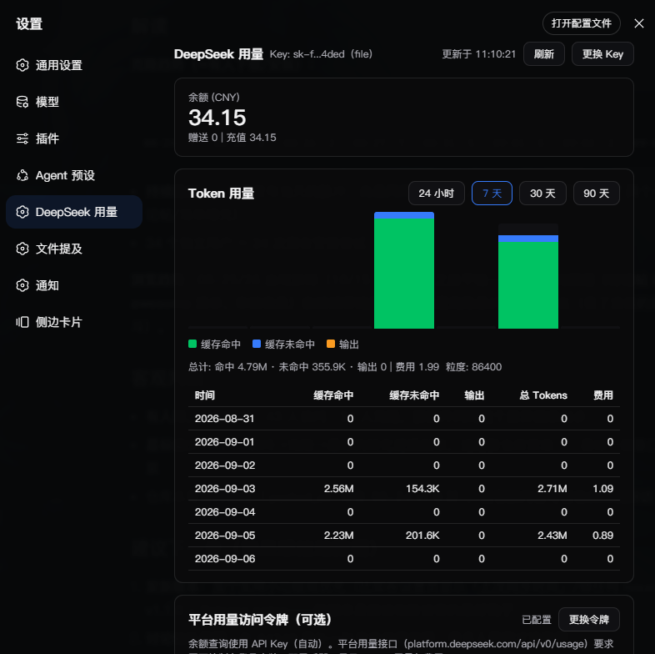
Task: Click the orange 输出 legend swatch
Action: tap(331, 344)
